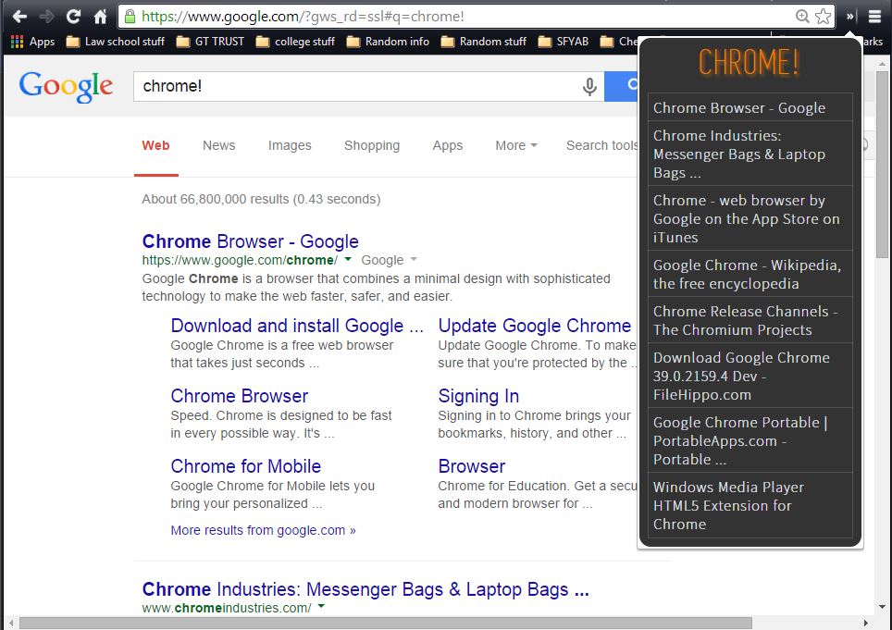The width and height of the screenshot is (892, 630).
Task: Select the Web search tab
Action: [155, 145]
